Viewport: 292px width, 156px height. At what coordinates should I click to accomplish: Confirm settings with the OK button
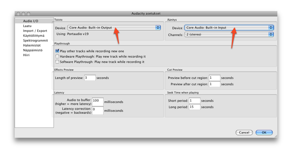pos(264,132)
